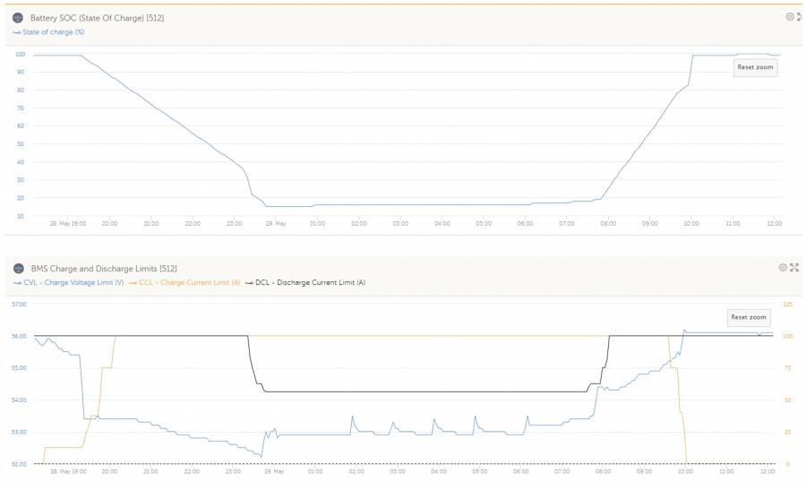Click the 04:00 time label on SOC chart

coord(442,223)
